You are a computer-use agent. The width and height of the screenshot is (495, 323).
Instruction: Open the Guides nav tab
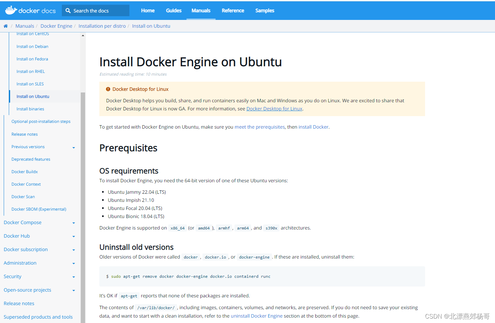[174, 10]
